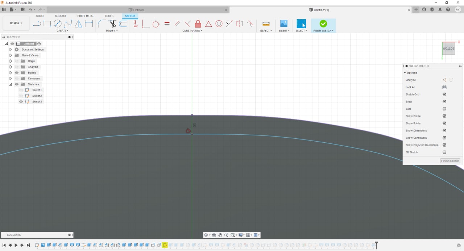The height and width of the screenshot is (251, 464).
Task: Choose the Fillet tool in Modify
Action: coord(102,24)
